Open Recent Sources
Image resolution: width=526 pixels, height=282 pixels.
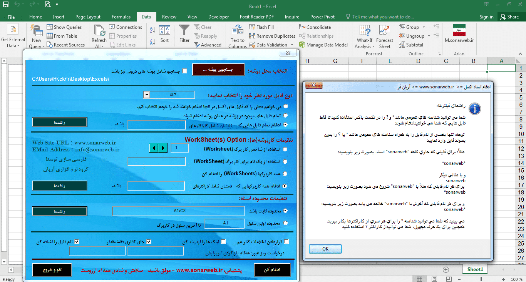click(65, 45)
